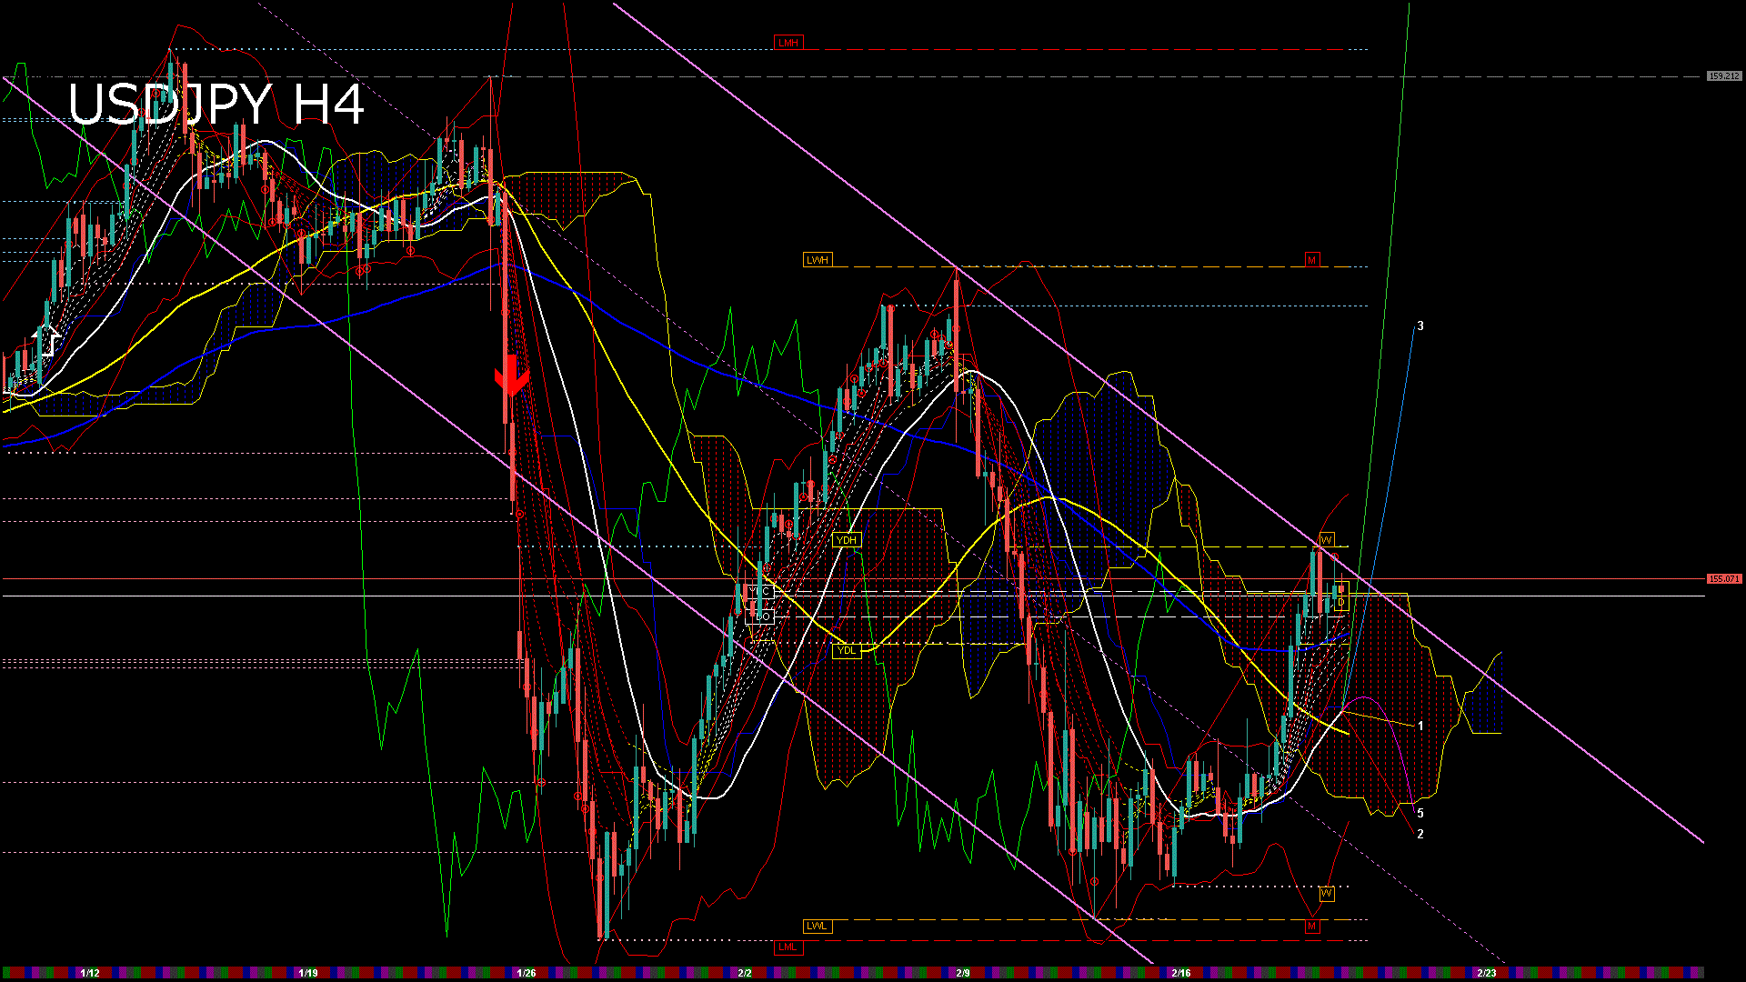Toggle the LML monthly-low label at bottom
1746x982 pixels.
(788, 947)
